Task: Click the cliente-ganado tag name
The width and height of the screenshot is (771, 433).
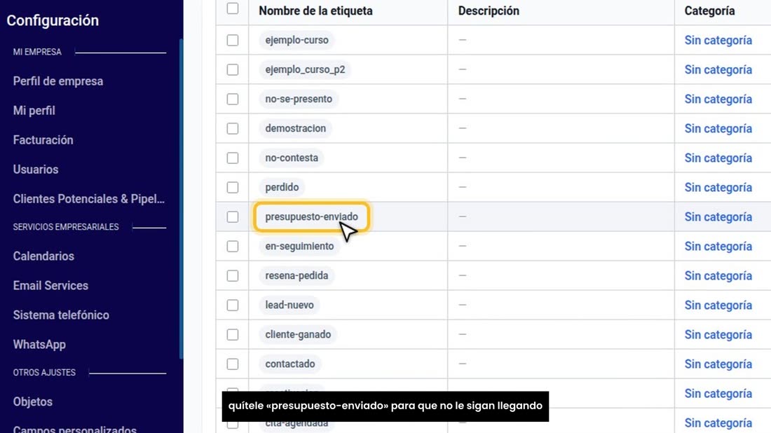Action: click(298, 335)
